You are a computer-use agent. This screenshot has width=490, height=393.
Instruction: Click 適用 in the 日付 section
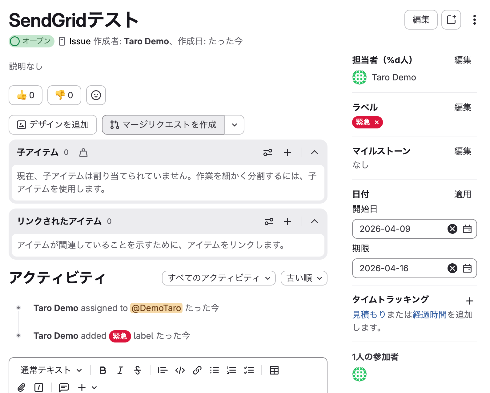pos(463,194)
